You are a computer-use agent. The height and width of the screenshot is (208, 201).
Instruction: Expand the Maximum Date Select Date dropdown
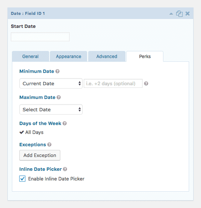(51, 109)
